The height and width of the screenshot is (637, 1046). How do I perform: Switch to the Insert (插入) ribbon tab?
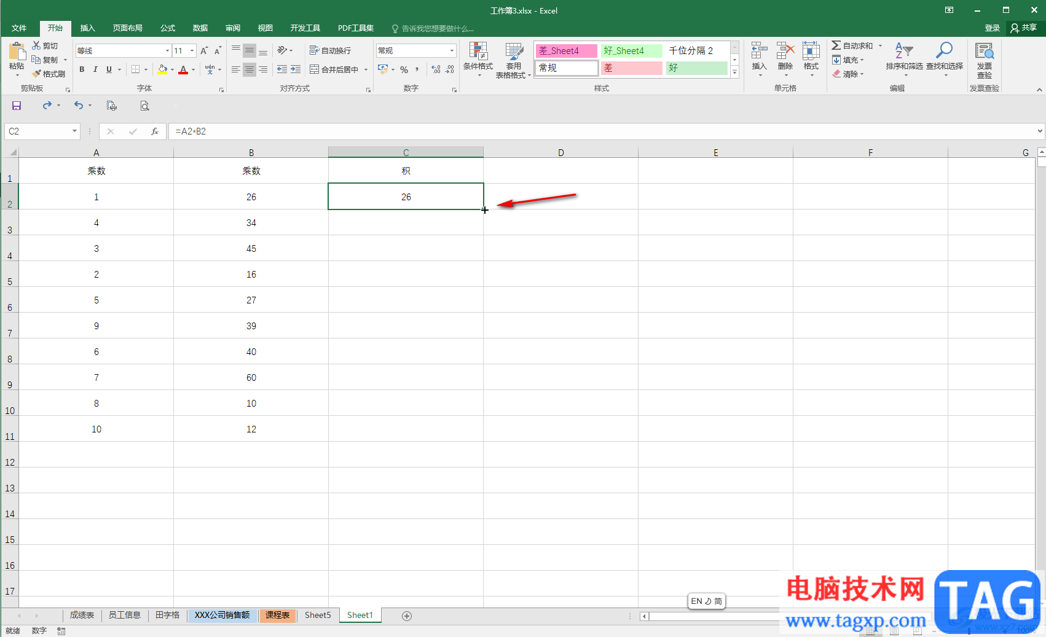(88, 28)
